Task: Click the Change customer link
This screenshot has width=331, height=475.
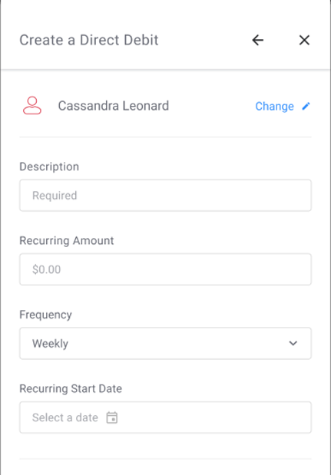Action: (x=274, y=107)
